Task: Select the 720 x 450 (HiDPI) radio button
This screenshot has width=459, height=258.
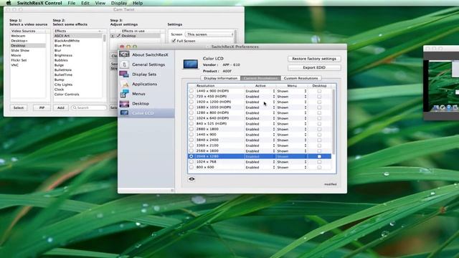Action: (191, 96)
